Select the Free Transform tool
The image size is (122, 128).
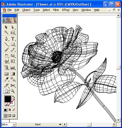(x=13, y=61)
